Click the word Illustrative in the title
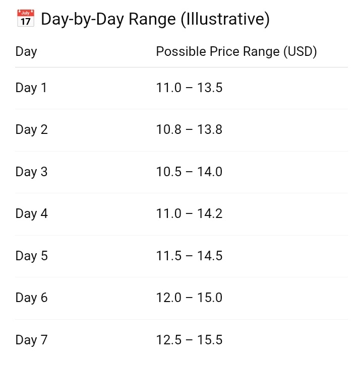363x369 pixels. coord(226,20)
